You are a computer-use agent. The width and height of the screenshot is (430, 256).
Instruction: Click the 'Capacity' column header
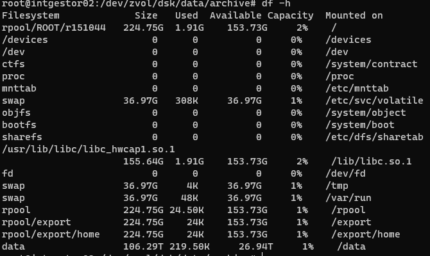pos(291,16)
